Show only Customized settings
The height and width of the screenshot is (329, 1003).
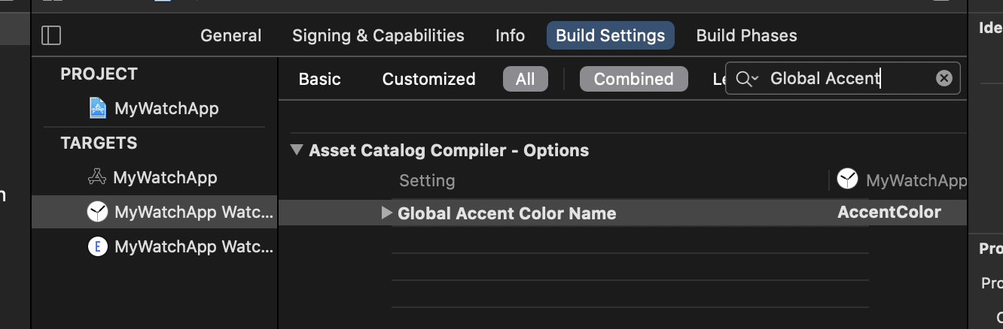pyautogui.click(x=428, y=79)
